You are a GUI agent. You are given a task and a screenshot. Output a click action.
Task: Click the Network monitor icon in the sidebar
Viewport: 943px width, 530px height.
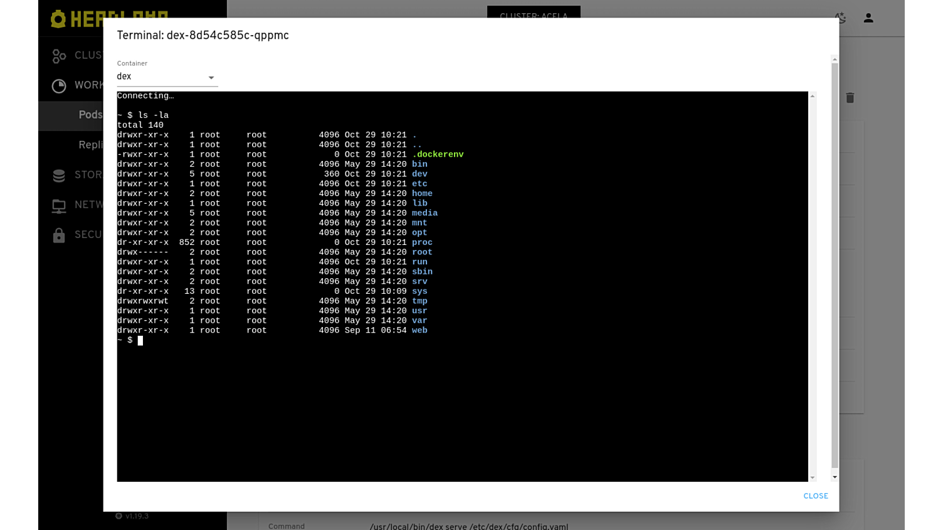(59, 205)
